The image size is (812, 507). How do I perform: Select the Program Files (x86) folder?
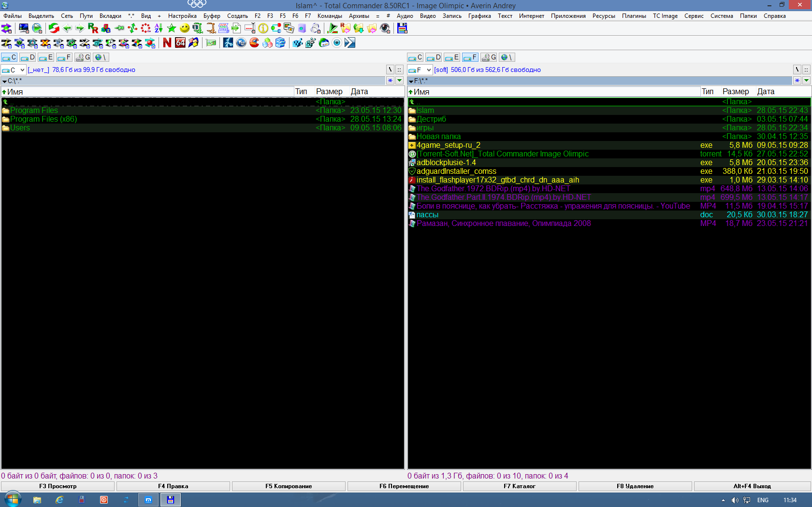pos(202,119)
